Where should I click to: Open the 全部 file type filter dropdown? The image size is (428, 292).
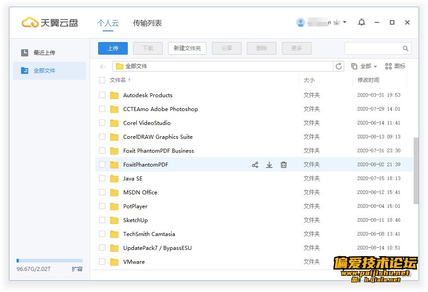(364, 66)
